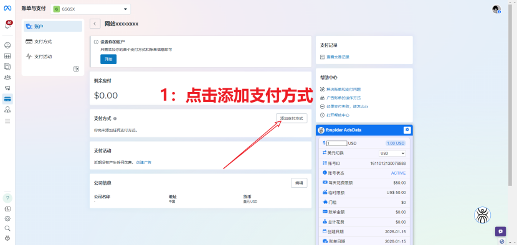The width and height of the screenshot is (517, 245).
Task: Open 解决账单和支付问题 help link
Action: 343,90
